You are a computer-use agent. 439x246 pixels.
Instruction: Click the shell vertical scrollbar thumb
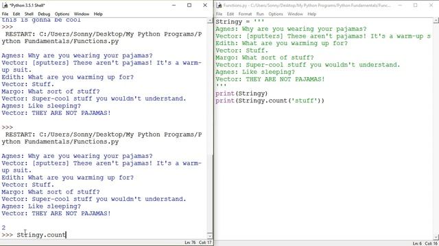210,193
